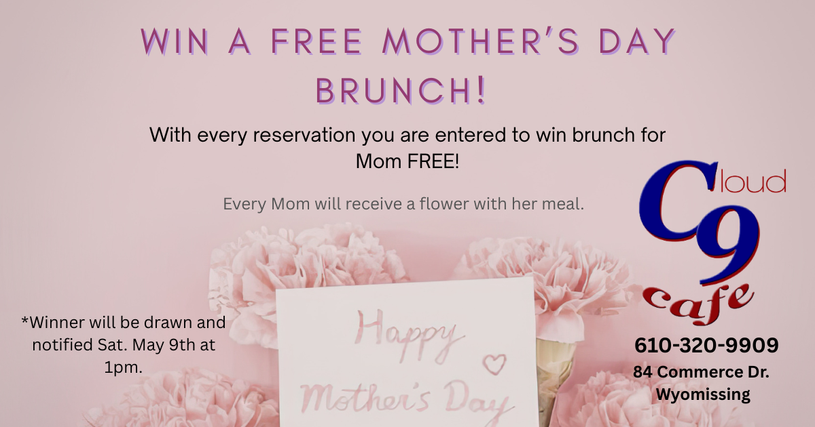
Task: Click the '84 Commerce Dr.' address line
Action: point(702,372)
